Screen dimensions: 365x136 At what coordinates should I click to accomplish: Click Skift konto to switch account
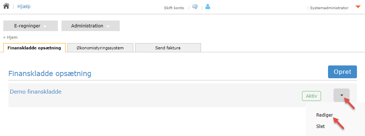174,8
